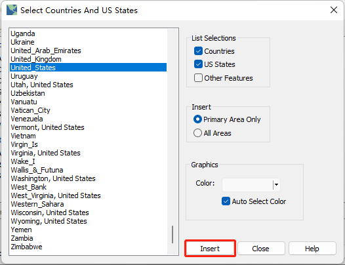This screenshot has width=345, height=265.
Task: Open the Color dropdown arrow
Action: pyautogui.click(x=276, y=185)
